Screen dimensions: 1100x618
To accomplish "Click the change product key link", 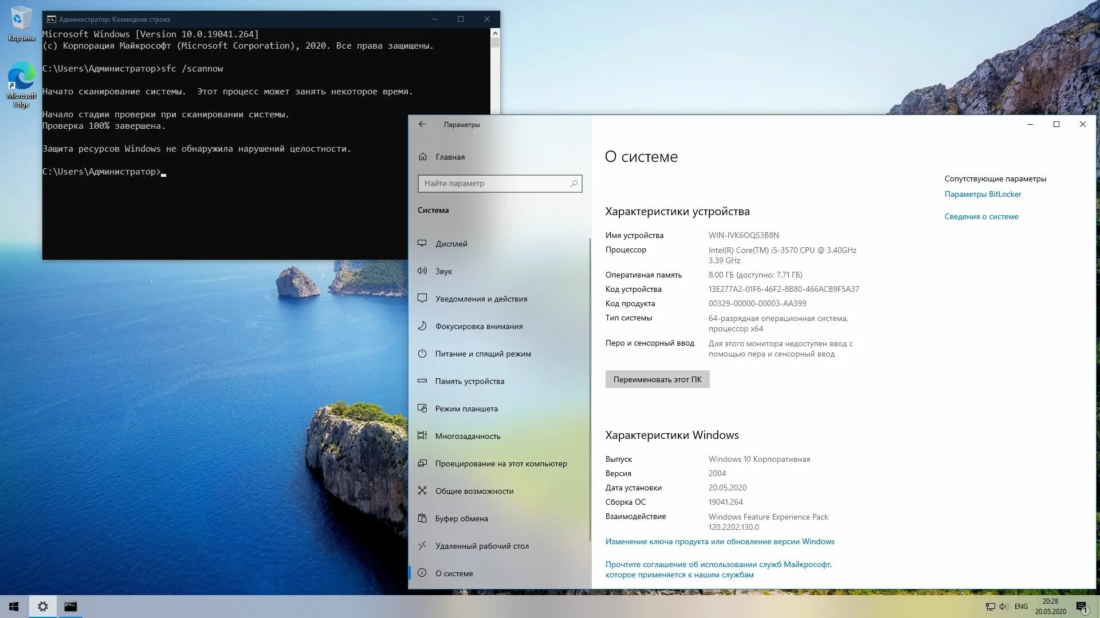I will point(720,541).
